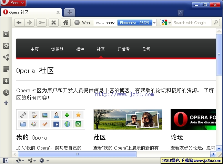The width and height of the screenshot is (223, 164).
Task: Toggle the panel sidebar button
Action: click(6, 161)
